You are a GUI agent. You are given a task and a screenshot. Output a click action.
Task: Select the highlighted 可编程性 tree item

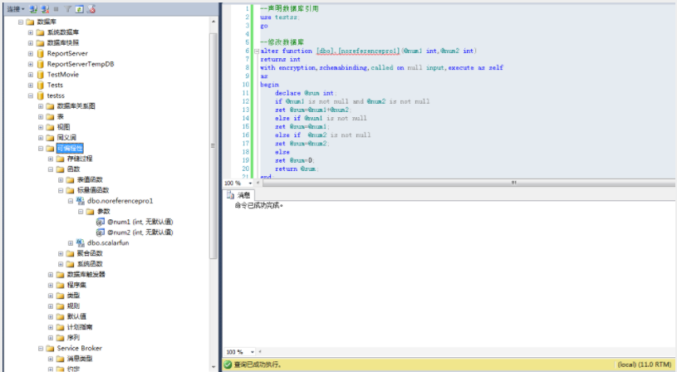(x=70, y=149)
